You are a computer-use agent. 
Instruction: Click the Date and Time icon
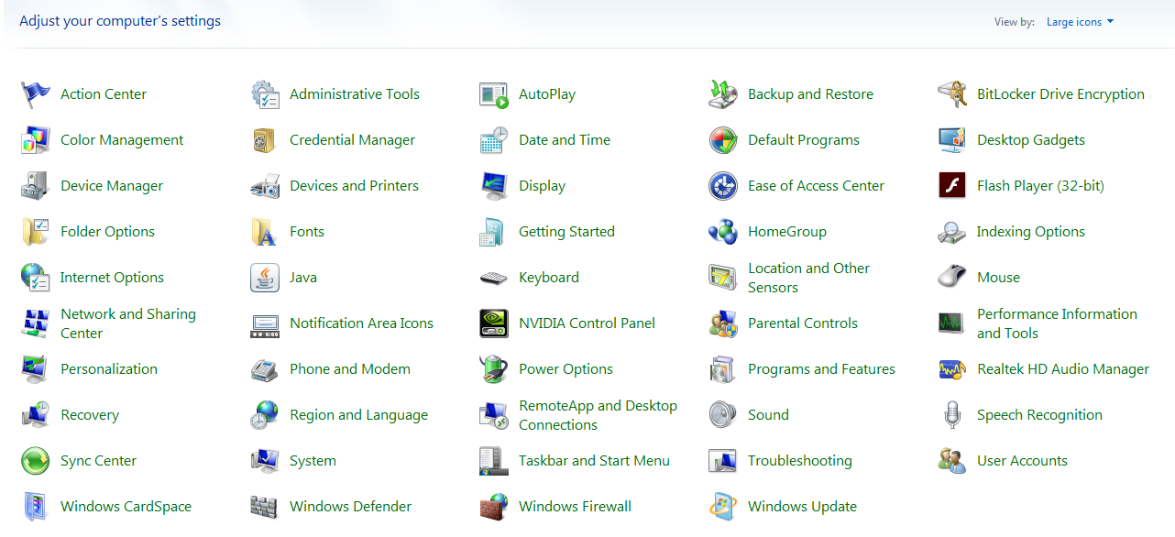click(494, 140)
